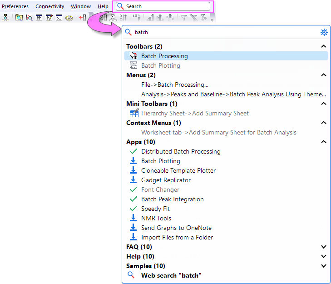Open the Connectivity menu
Image resolution: width=331 pixels, height=284 pixels.
click(x=49, y=6)
